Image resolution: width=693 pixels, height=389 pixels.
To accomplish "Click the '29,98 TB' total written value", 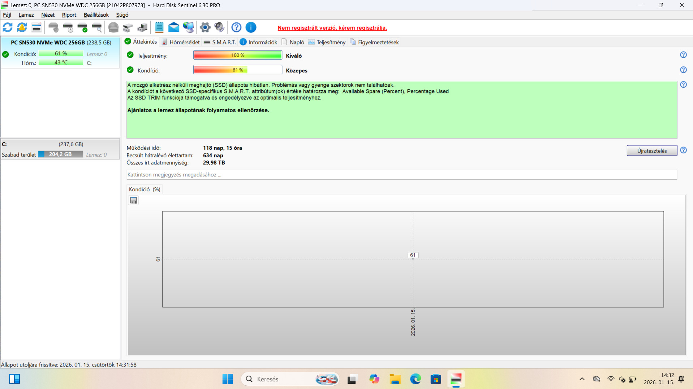I will [214, 163].
